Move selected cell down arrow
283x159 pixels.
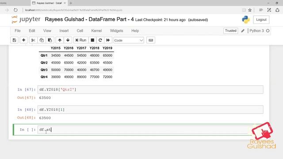(68, 40)
